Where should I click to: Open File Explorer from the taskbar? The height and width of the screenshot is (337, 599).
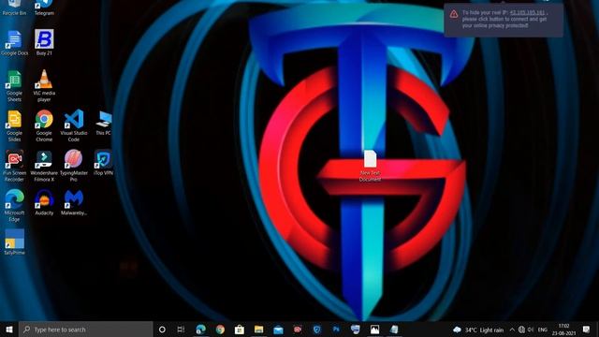[x=259, y=330]
